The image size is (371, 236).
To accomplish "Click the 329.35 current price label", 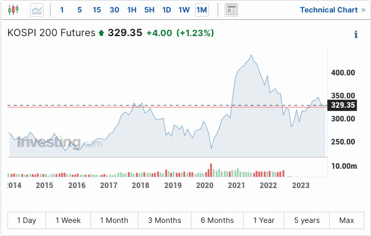I will (342, 105).
